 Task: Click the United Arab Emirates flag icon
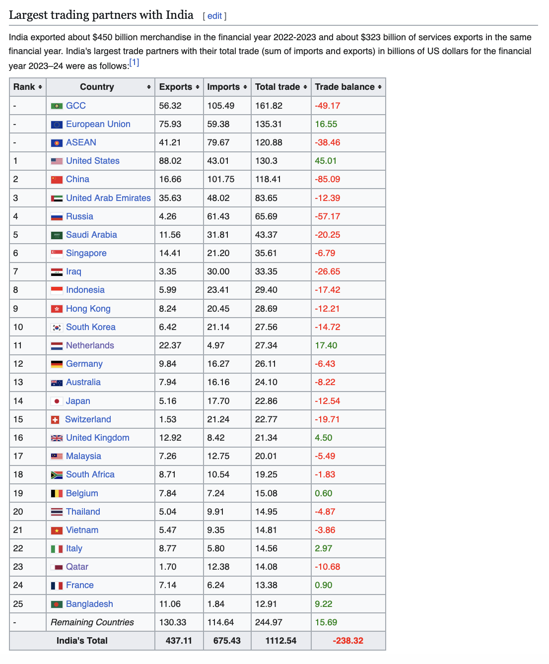point(57,199)
